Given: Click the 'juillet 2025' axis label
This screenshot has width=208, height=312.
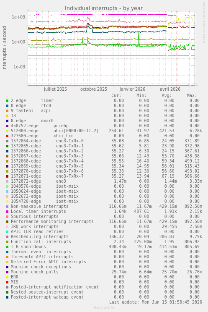Looking at the screenshot, I should [x=55, y=89].
